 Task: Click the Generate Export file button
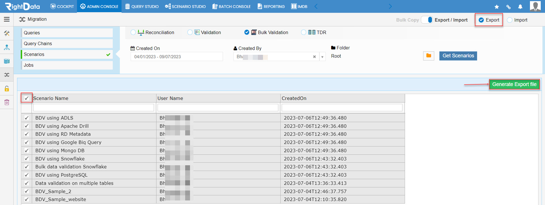pyautogui.click(x=514, y=84)
